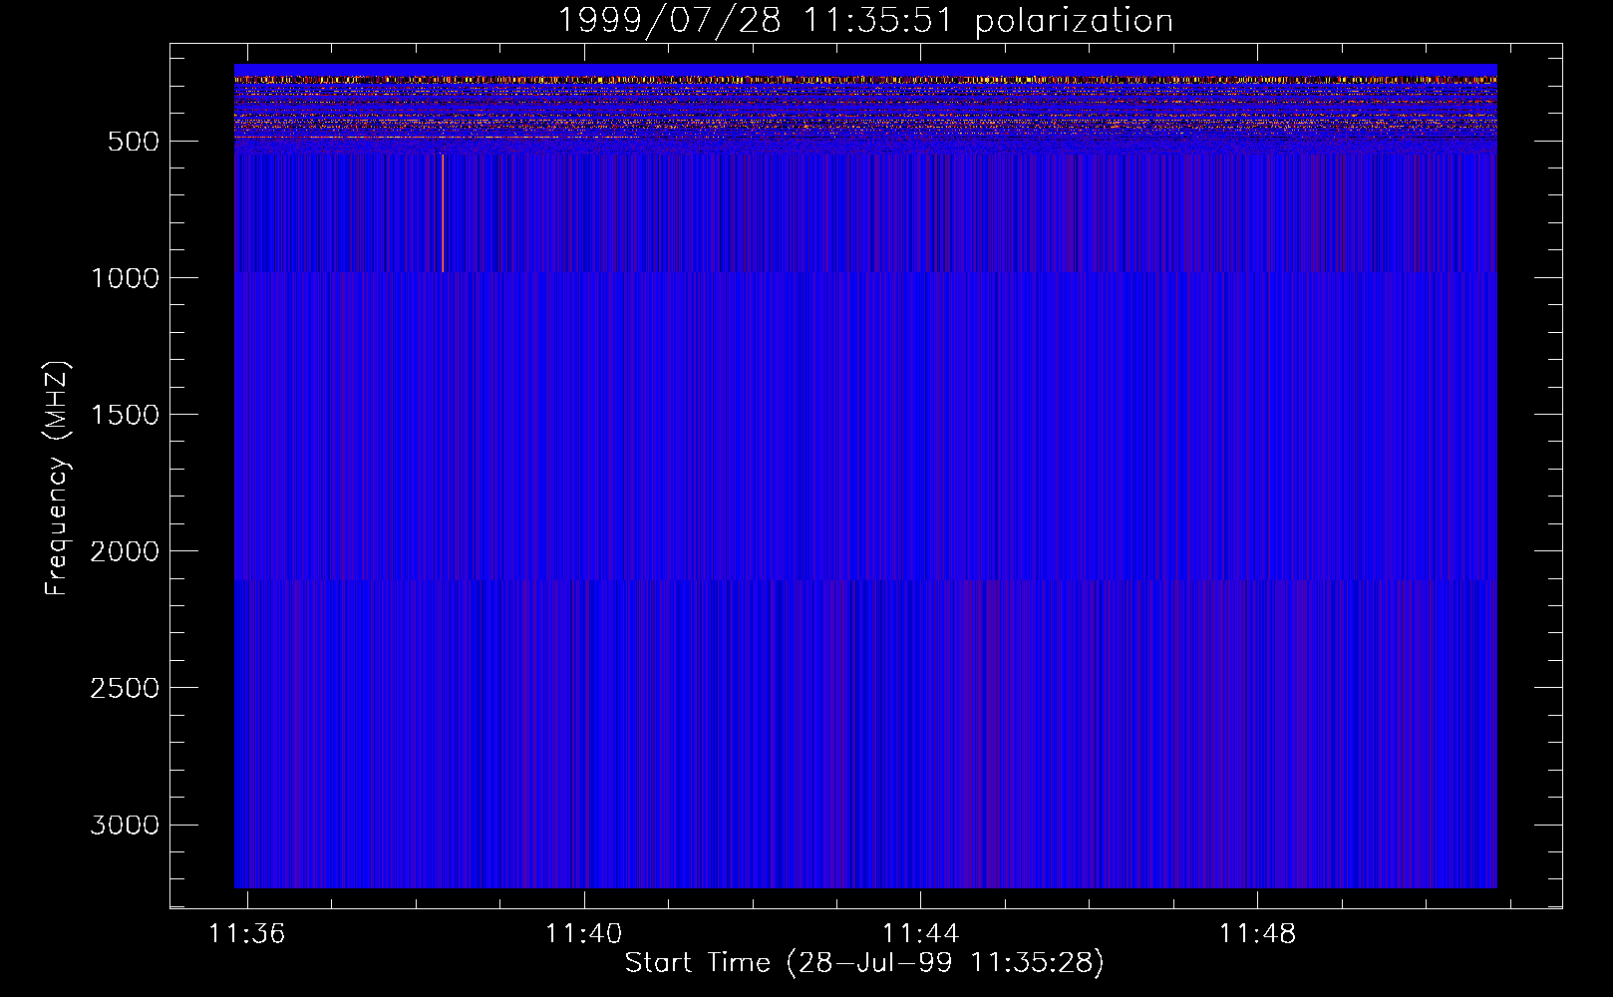Click the yellow vertical spike in the spectrogram
The image size is (1613, 997).
pos(443,214)
